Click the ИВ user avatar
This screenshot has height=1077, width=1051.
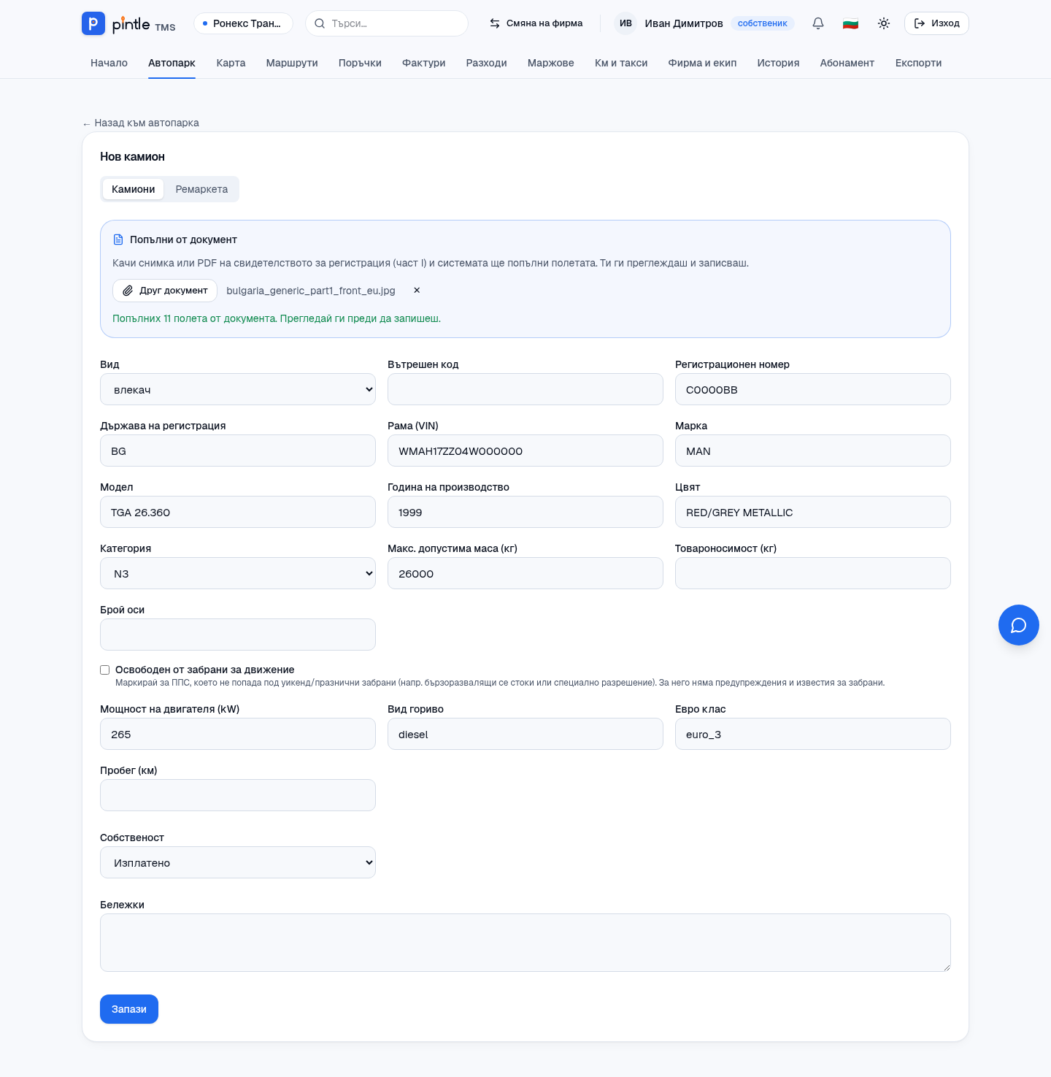tap(625, 23)
